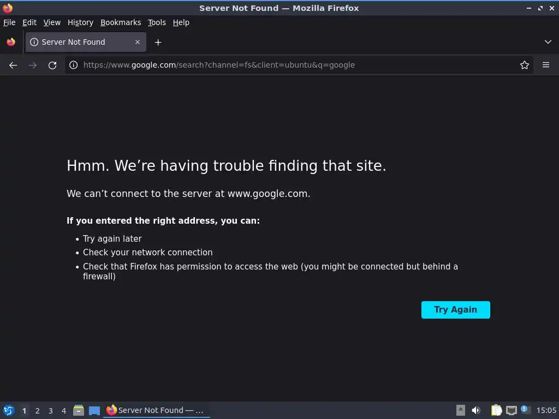The height and width of the screenshot is (419, 559).
Task: Open the Help menu
Action: pos(181,22)
